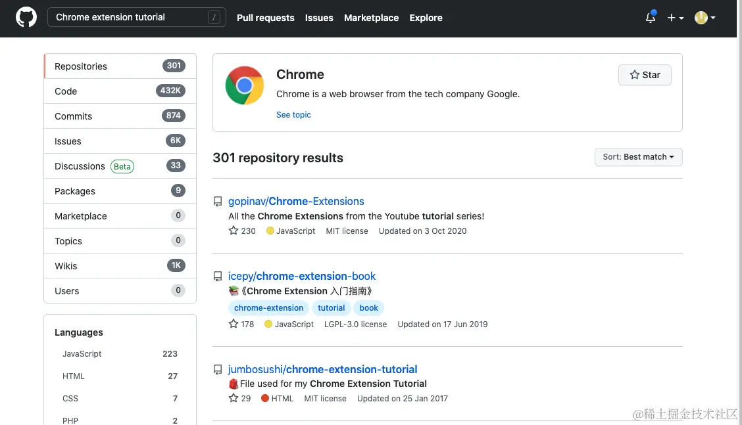Click red HTML language dot for jumbosushi repo
This screenshot has width=742, height=425.
(x=265, y=398)
